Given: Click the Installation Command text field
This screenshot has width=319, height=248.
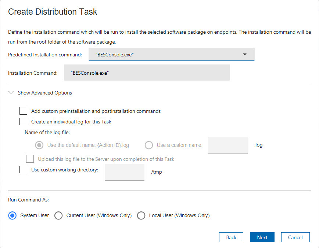Looking at the screenshot, I should pyautogui.click(x=147, y=73).
